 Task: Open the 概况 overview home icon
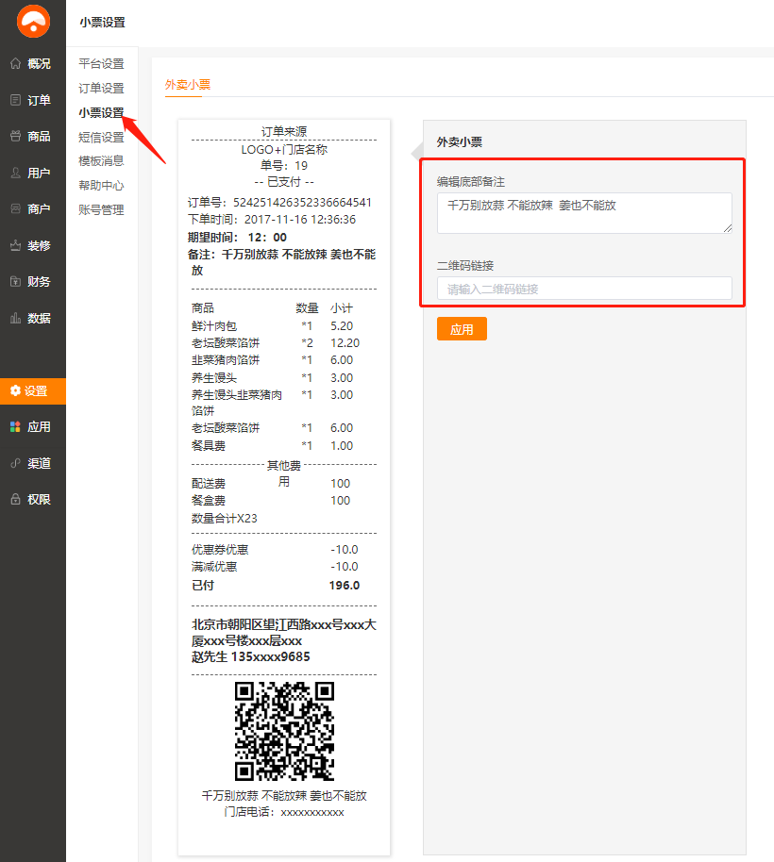[x=15, y=64]
